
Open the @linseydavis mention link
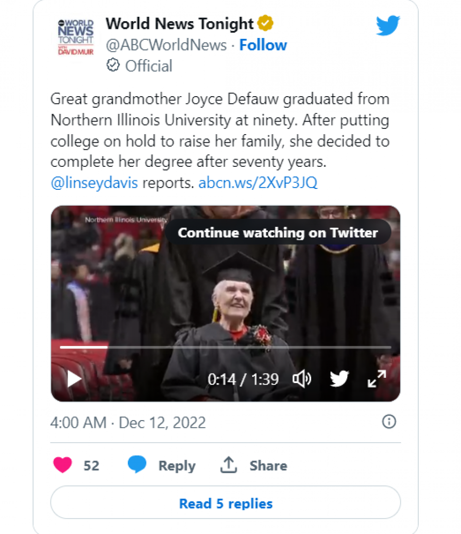[94, 183]
